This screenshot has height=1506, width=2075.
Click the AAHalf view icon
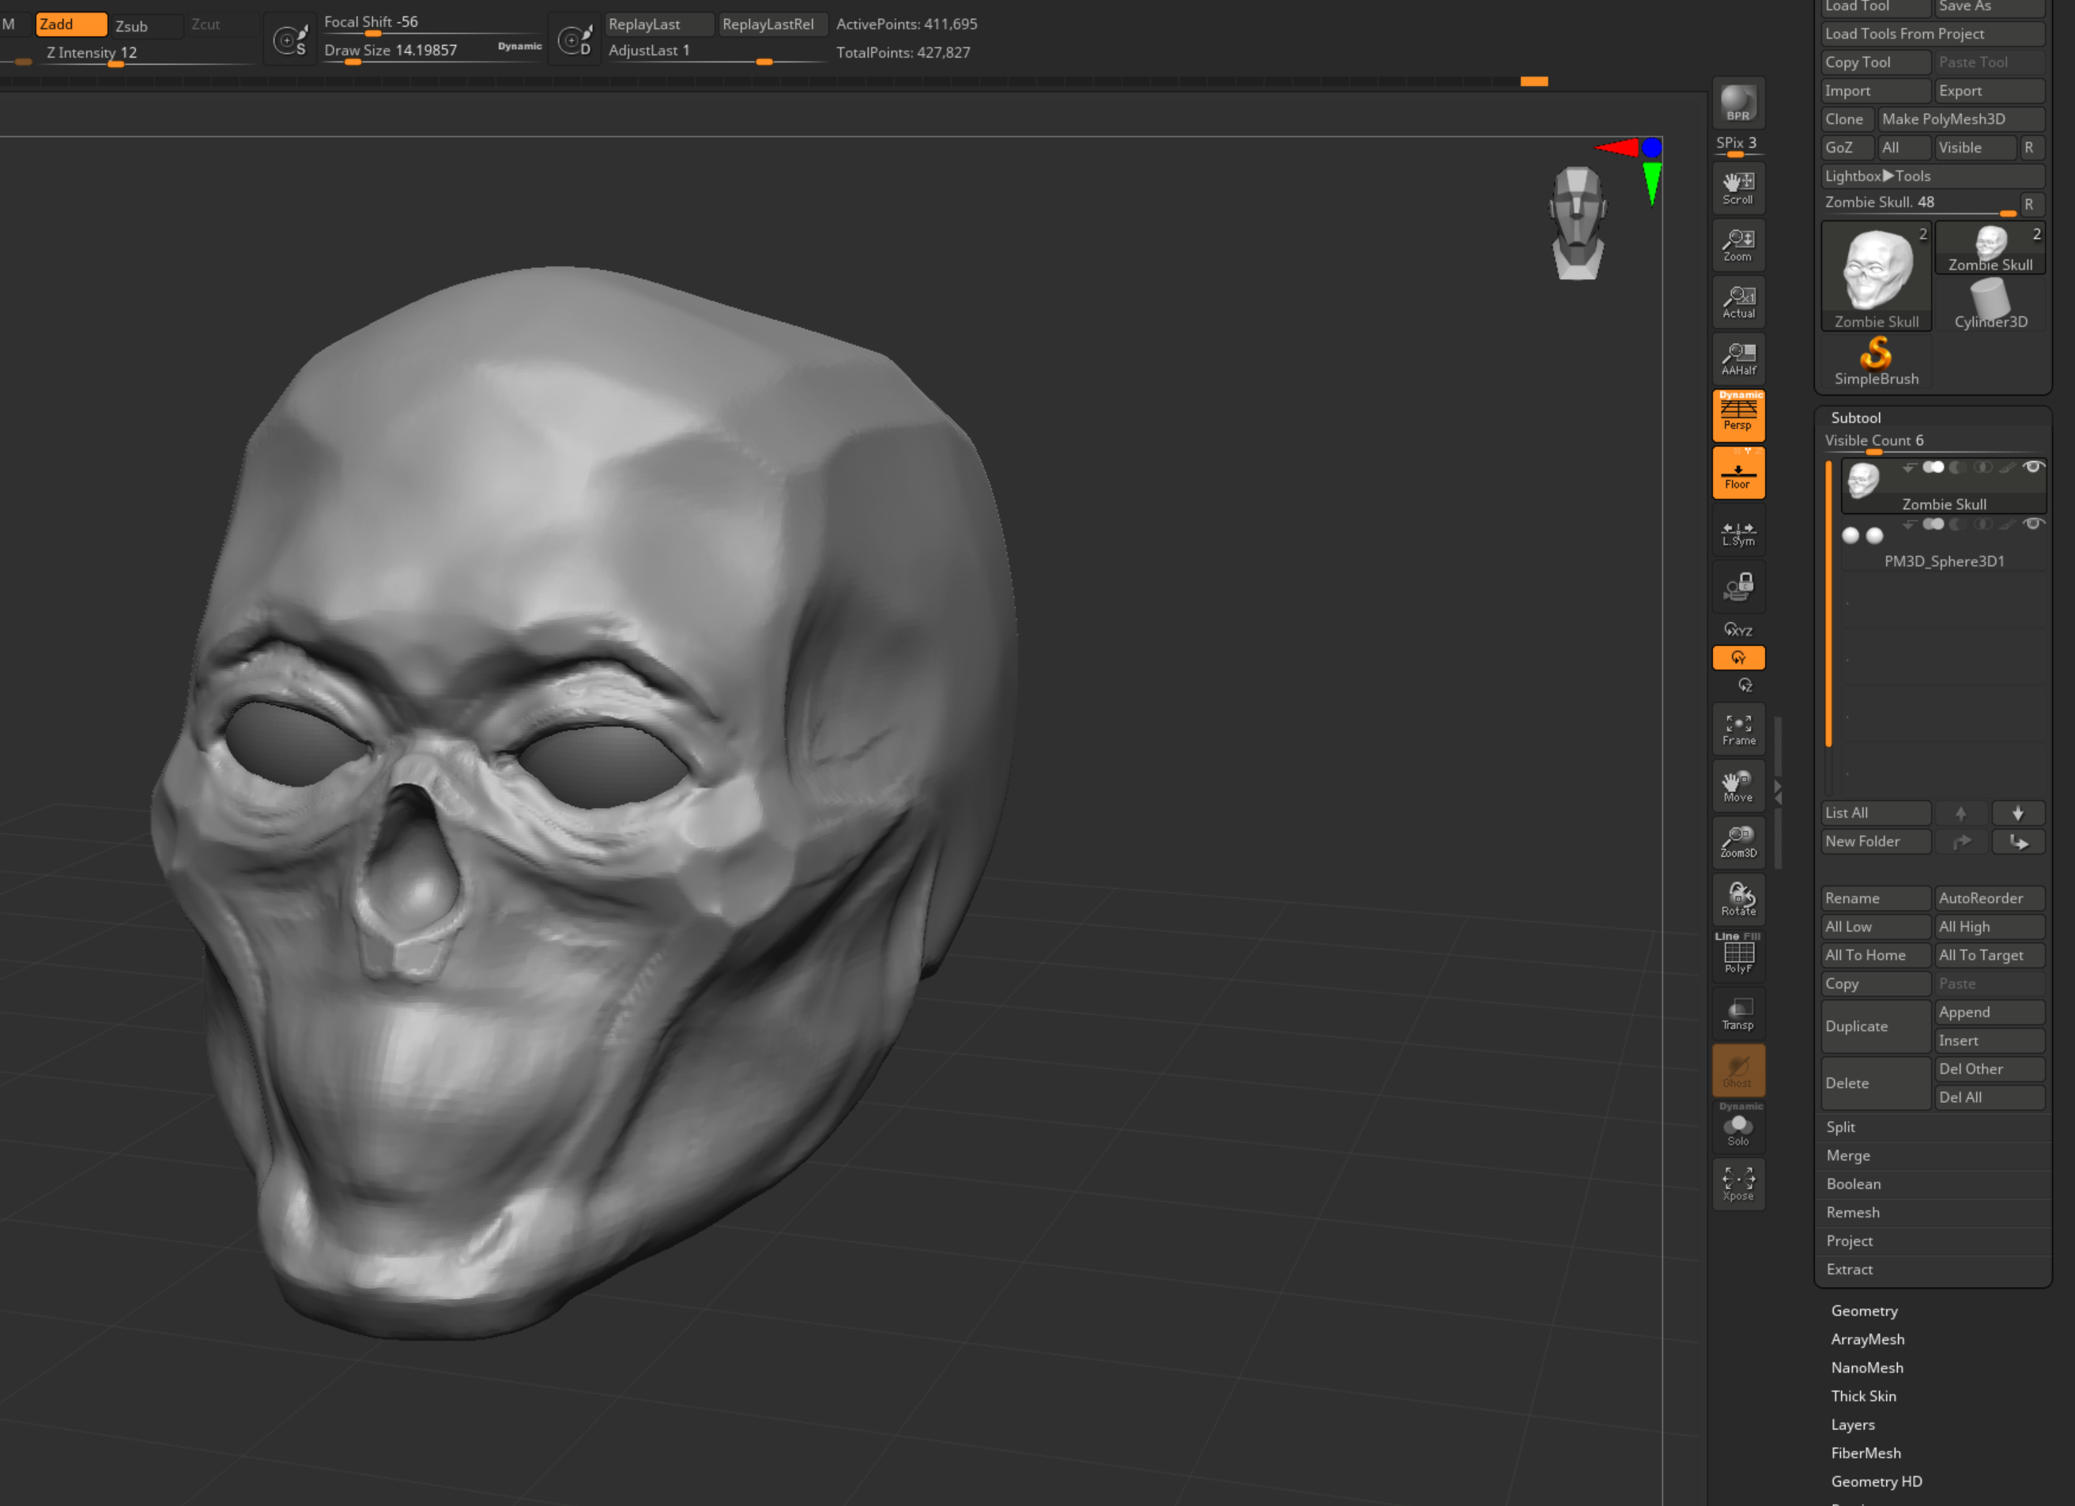click(x=1737, y=358)
